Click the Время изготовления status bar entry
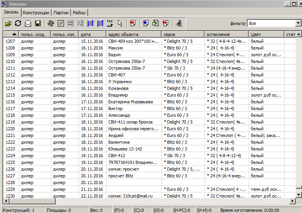 coord(261,210)
